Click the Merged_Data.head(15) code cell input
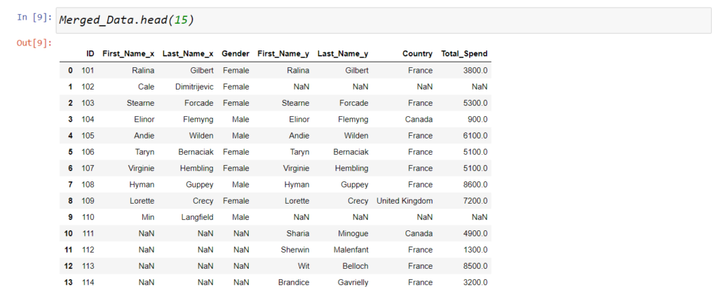 pyautogui.click(x=384, y=20)
